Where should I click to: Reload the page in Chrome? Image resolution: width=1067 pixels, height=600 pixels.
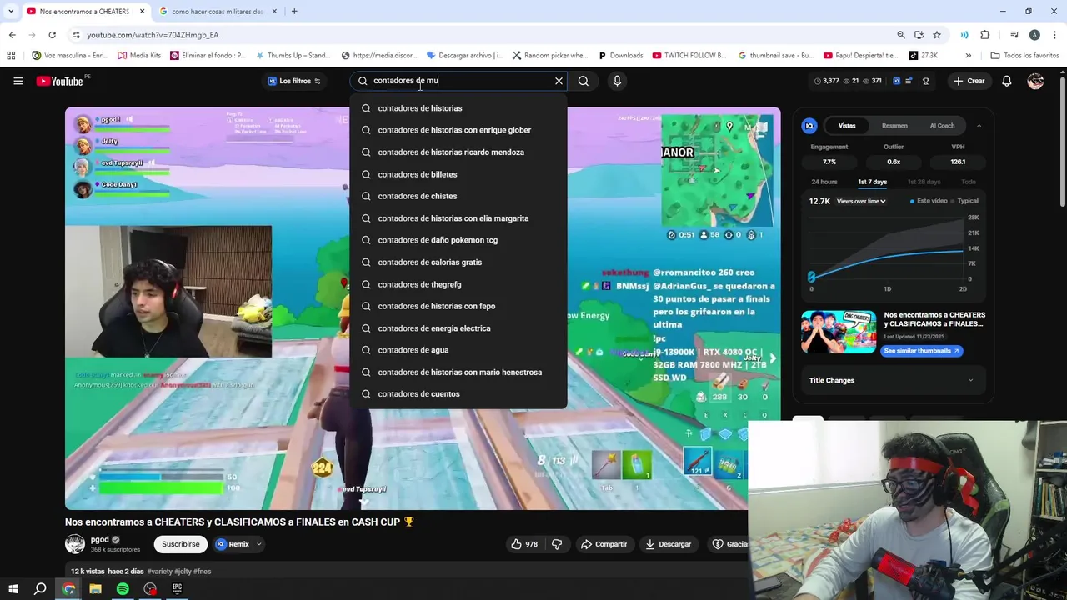(52, 35)
